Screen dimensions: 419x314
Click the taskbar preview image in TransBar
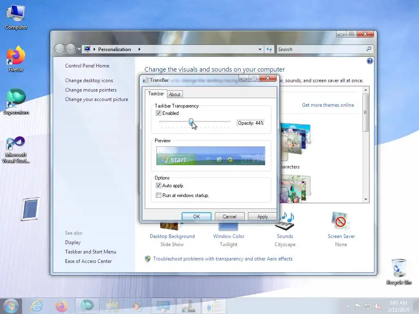[x=211, y=156]
